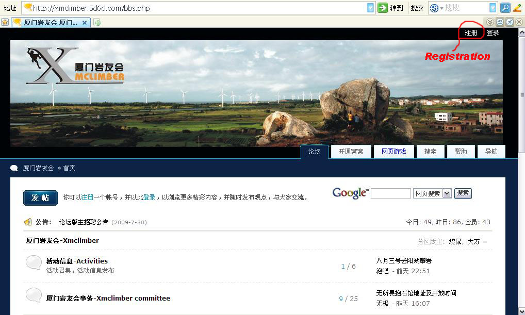This screenshot has width=525, height=315.
Task: Click the Sogou search engine icon
Action: [x=434, y=8]
